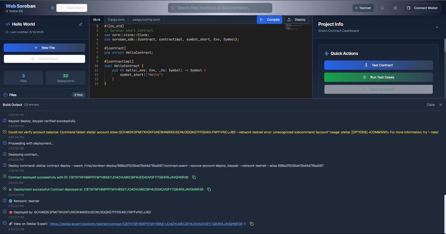Click the 'Last modified: 8/10/2025' text

pos(27,32)
